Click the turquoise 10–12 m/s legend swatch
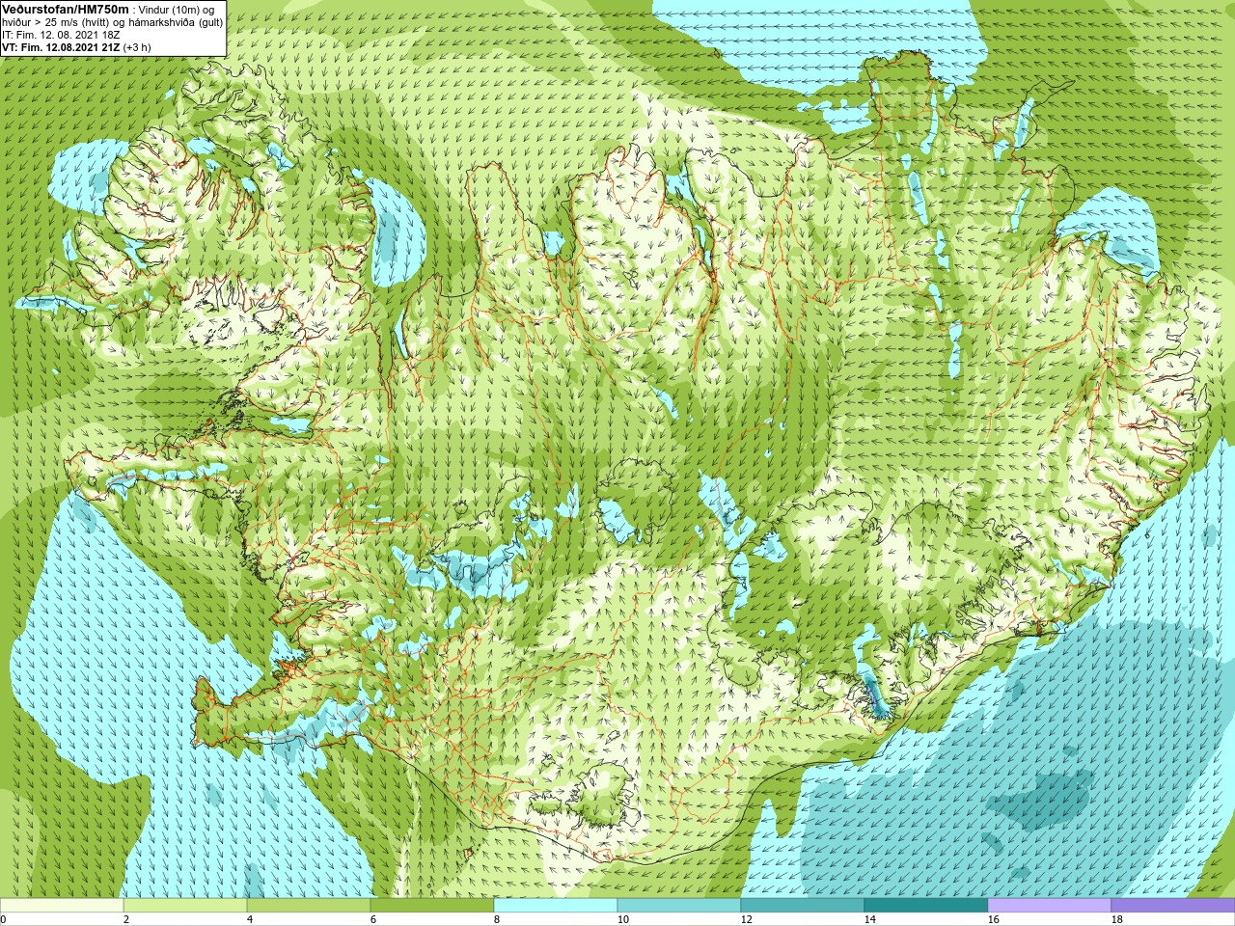 (679, 906)
